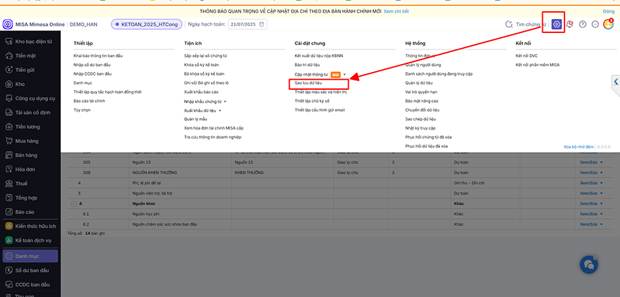The image size is (620, 297).
Task: Click the Ngày hạch toán date field
Action: click(x=247, y=24)
